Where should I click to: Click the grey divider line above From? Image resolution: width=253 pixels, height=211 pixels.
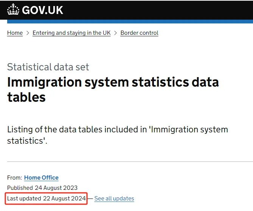130,161
